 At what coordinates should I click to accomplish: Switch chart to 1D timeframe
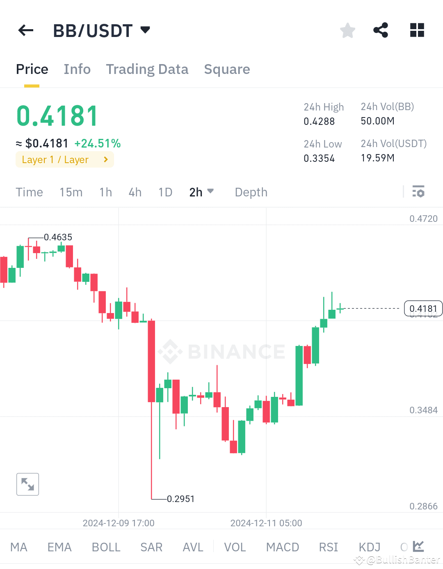pos(165,192)
